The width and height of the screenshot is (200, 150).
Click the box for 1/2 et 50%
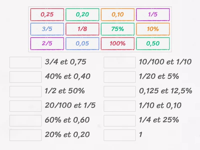coord(25,91)
